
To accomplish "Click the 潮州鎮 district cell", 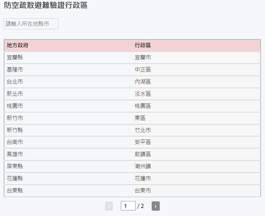I will pos(143,167).
